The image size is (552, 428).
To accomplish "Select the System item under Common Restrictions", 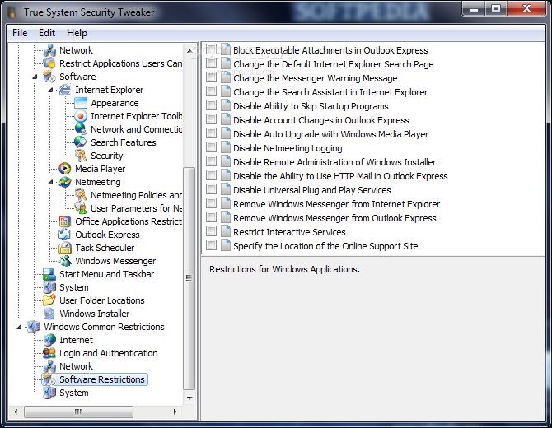I will coord(74,393).
